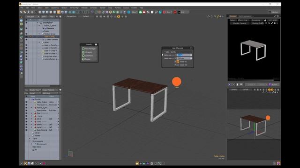The image size is (300, 168).
Task: Click the main viewport rotate-view icon
Action: (212, 17)
